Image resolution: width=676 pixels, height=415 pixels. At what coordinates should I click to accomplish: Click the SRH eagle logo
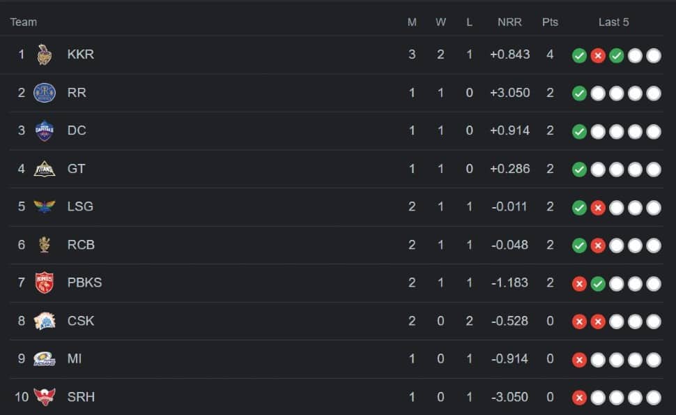click(x=45, y=397)
